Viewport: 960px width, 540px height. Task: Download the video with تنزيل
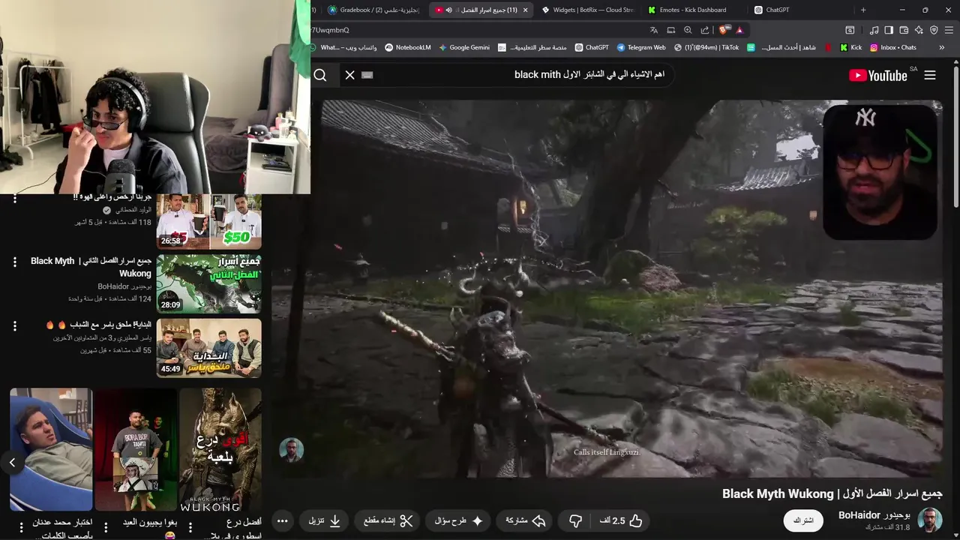[x=325, y=520]
